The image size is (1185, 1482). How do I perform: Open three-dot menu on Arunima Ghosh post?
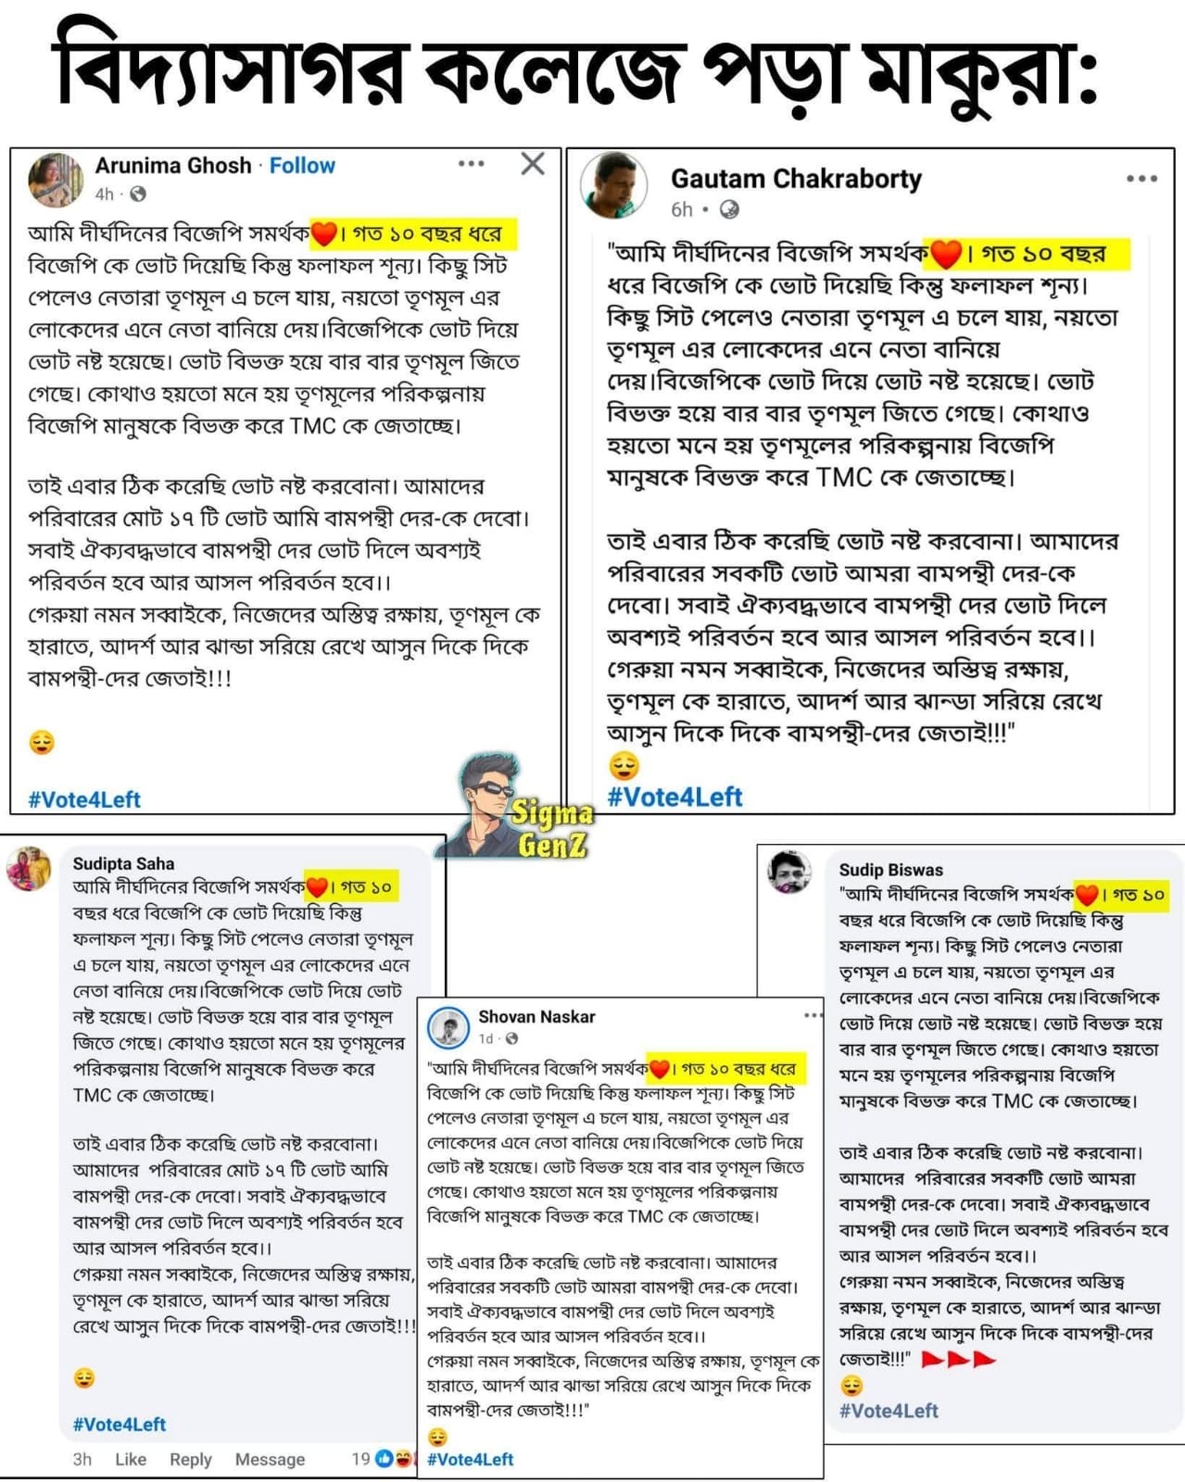(471, 164)
